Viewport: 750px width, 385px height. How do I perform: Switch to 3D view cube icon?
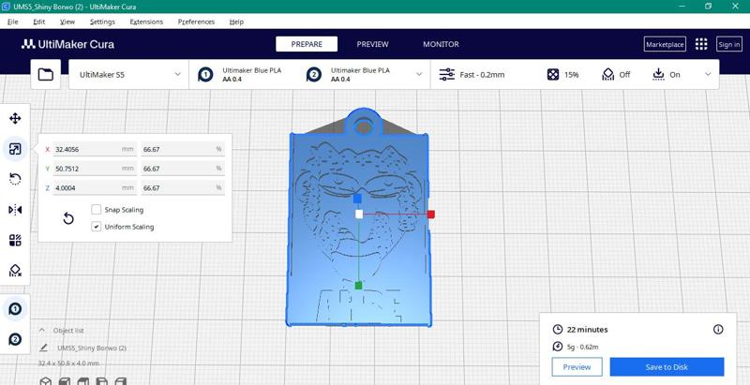(45, 381)
